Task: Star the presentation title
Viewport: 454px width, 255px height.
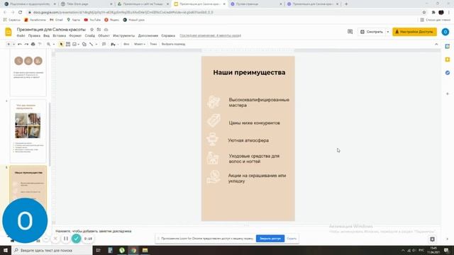Action: pos(92,30)
